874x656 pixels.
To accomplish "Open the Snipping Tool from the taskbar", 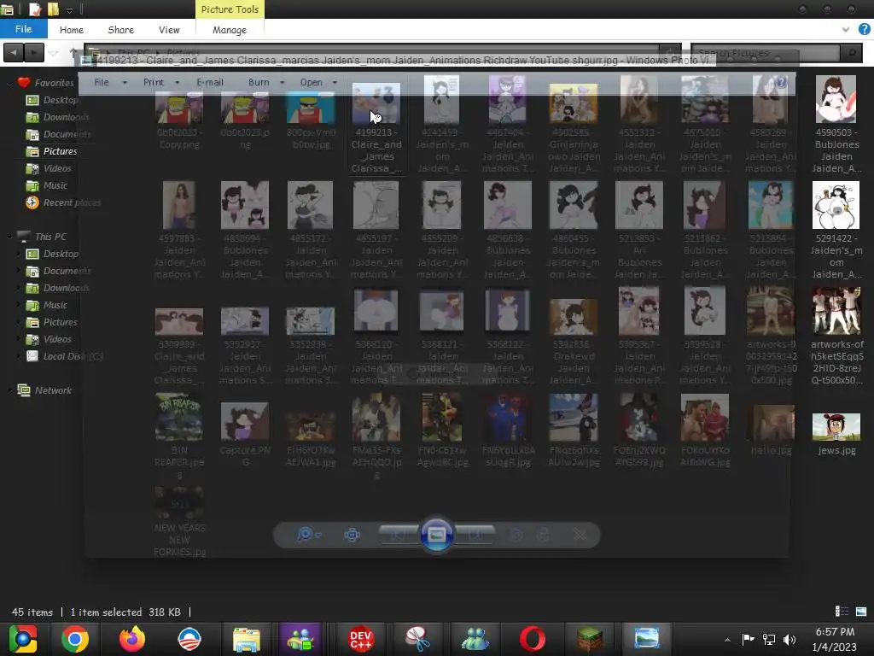I will (417, 639).
